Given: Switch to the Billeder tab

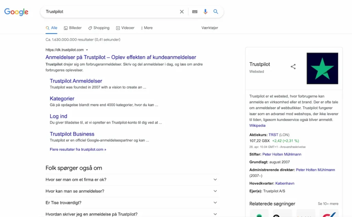Looking at the screenshot, I should pyautogui.click(x=73, y=28).
